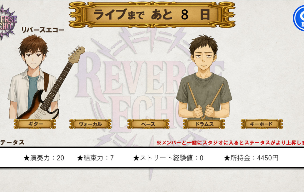Viewport: 304px width, 192px height.
Task: Click the ライブまで あと 8 日 banner
Action: click(152, 15)
